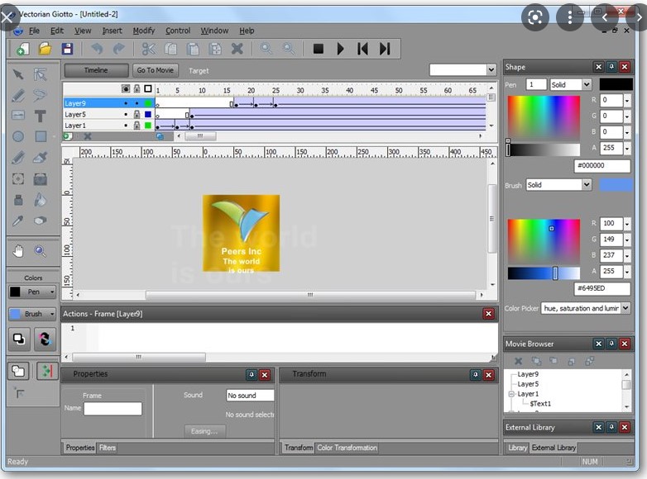Select the Eraser tool
The width and height of the screenshot is (647, 479).
40,221
